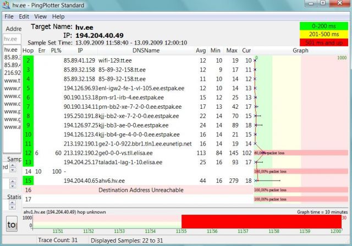Select green hop 6 indicator

[x=28, y=97]
